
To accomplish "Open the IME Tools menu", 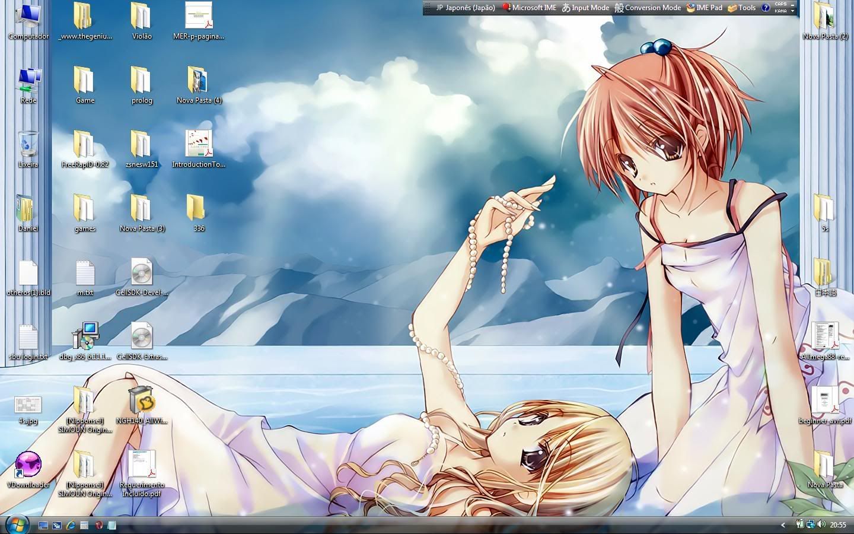I will point(741,8).
